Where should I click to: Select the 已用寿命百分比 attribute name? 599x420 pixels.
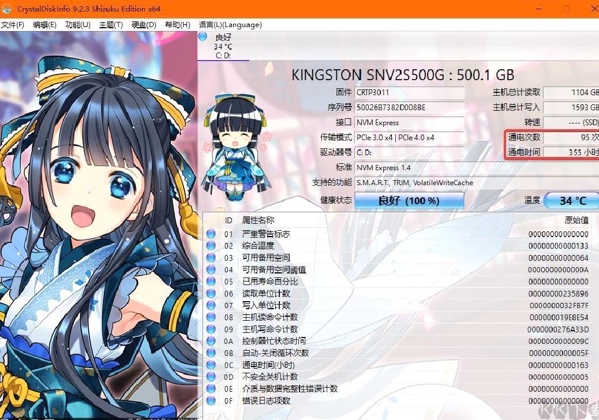pyautogui.click(x=270, y=282)
